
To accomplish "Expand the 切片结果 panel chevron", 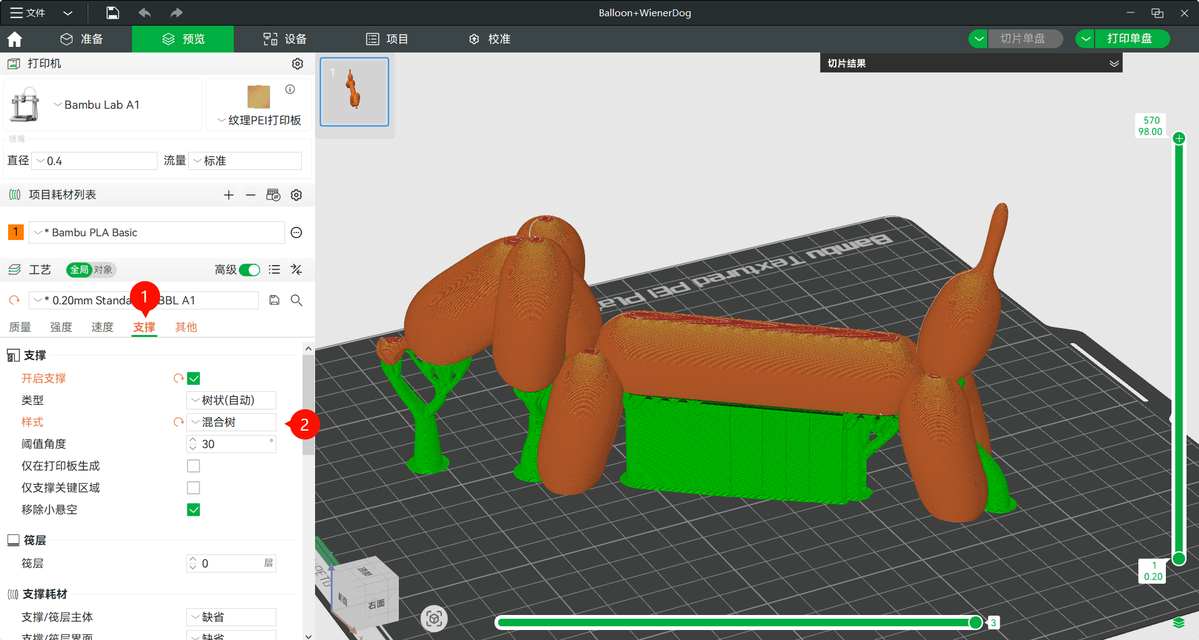I will pos(1114,63).
